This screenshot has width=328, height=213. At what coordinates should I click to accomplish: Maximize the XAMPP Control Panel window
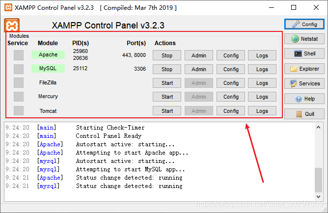[294, 7]
